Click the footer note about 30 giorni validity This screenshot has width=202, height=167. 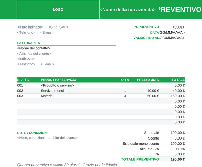click(x=68, y=165)
